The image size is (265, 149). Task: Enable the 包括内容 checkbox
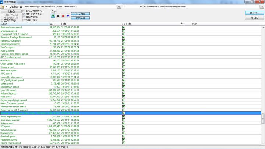point(24,17)
